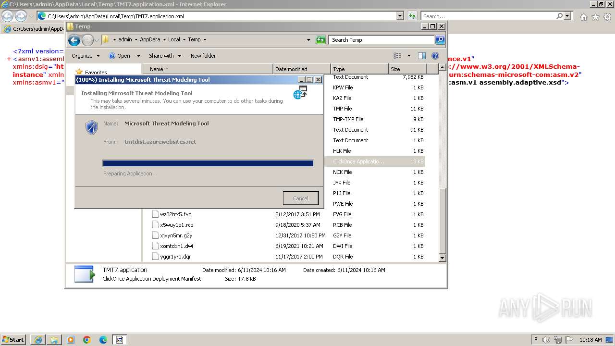
Task: Sort files by Date modified column
Action: [x=302, y=69]
